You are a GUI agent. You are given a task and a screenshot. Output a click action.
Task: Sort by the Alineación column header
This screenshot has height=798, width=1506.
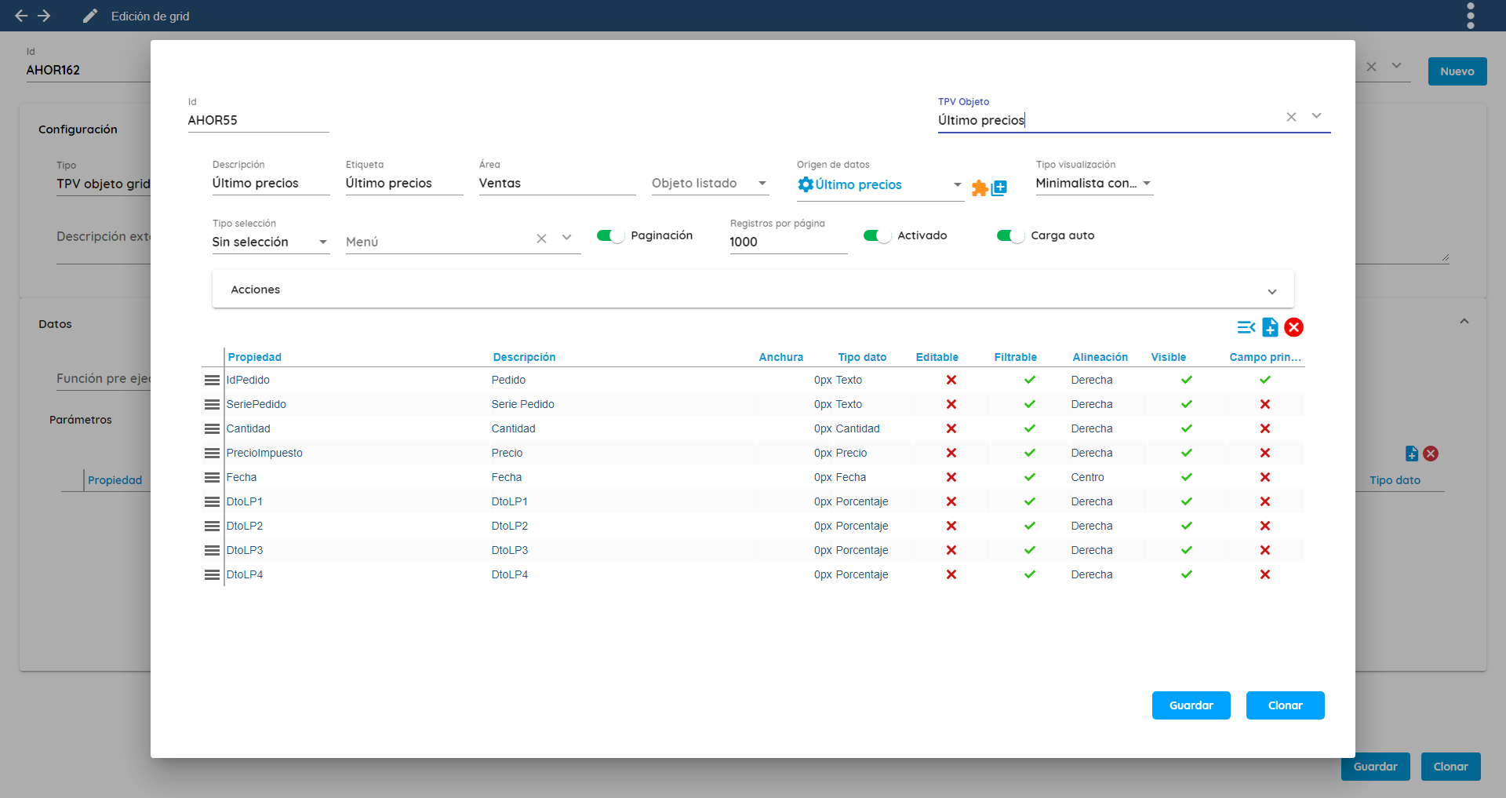pyautogui.click(x=1100, y=357)
